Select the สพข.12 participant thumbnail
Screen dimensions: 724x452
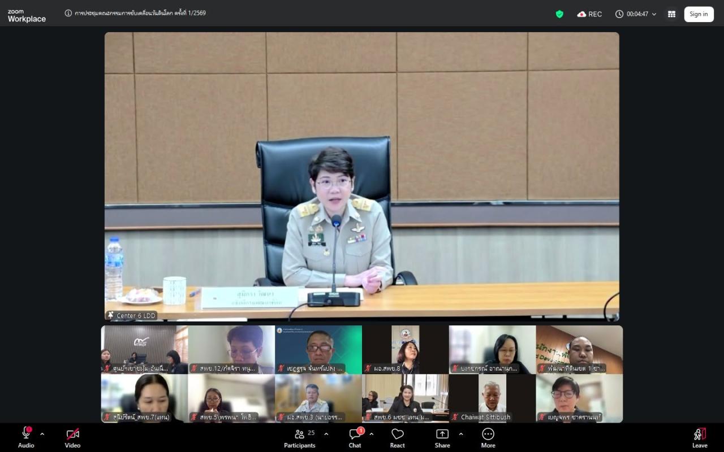click(231, 350)
